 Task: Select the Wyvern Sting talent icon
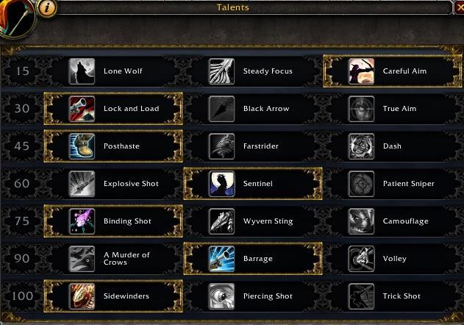point(221,221)
